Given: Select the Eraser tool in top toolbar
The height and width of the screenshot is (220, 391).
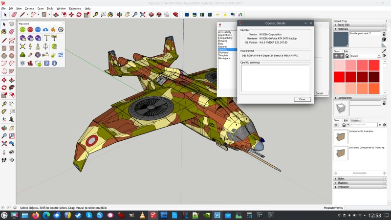Looking at the screenshot, I should 14,15.
